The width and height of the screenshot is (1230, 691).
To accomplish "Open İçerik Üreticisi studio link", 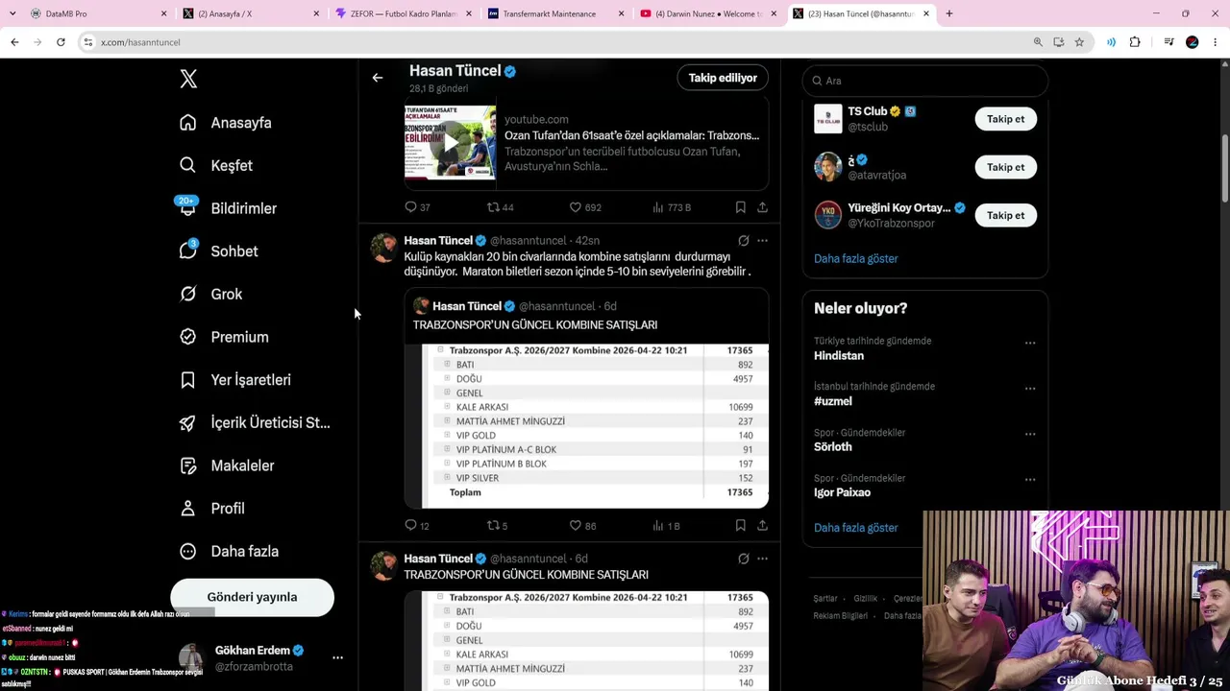I will (255, 422).
